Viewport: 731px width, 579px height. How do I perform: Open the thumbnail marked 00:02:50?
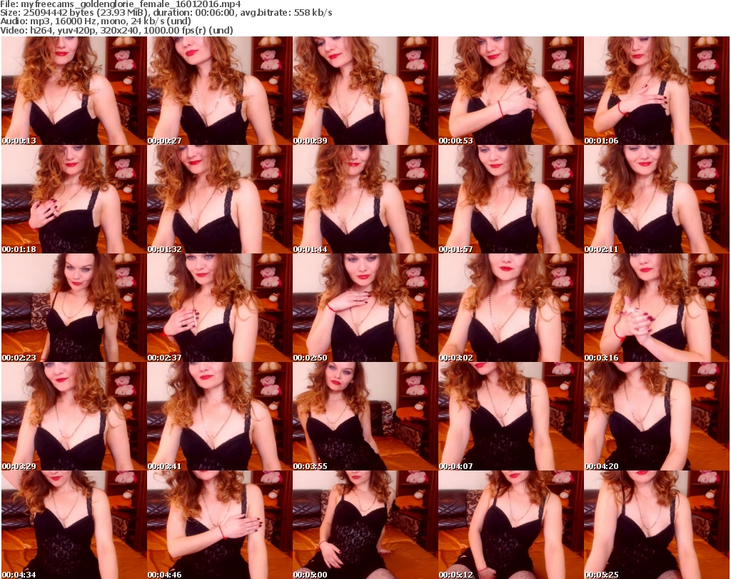point(365,308)
